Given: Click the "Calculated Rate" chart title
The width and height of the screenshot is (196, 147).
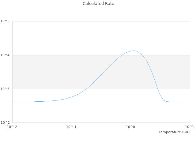Looking at the screenshot, I should pyautogui.click(x=98, y=4).
